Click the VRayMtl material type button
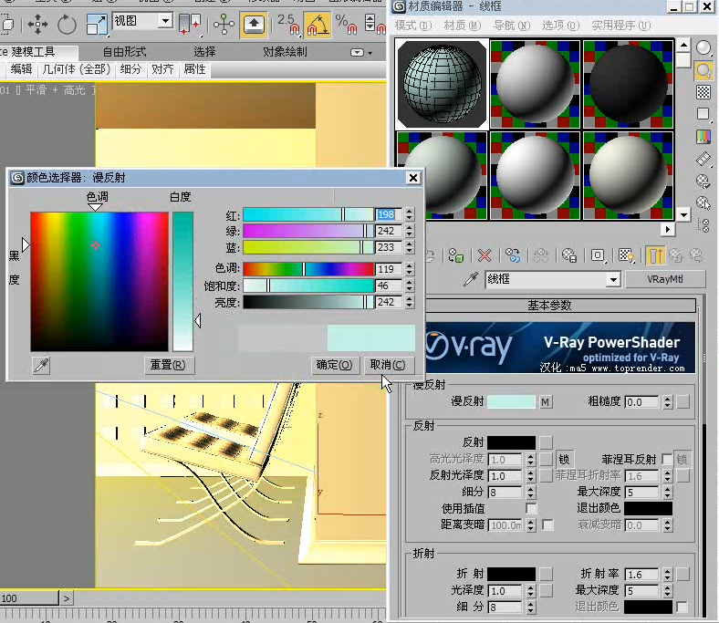This screenshot has width=719, height=623. pyautogui.click(x=664, y=279)
